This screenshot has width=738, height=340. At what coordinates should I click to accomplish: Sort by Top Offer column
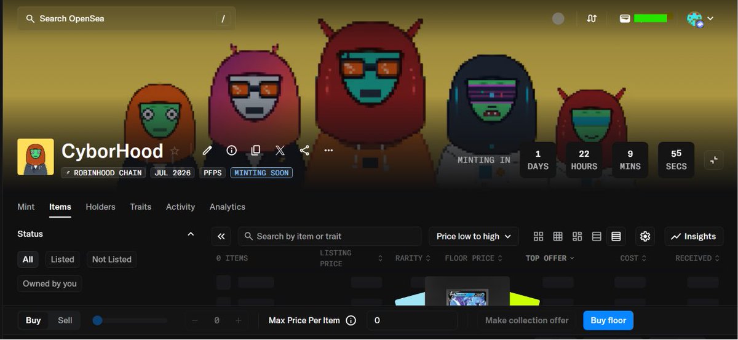pyautogui.click(x=550, y=258)
